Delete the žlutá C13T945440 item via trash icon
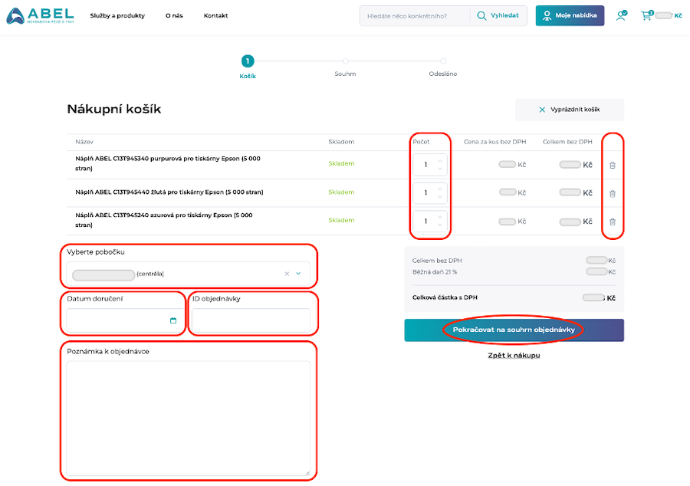690x486 pixels. pyautogui.click(x=612, y=193)
